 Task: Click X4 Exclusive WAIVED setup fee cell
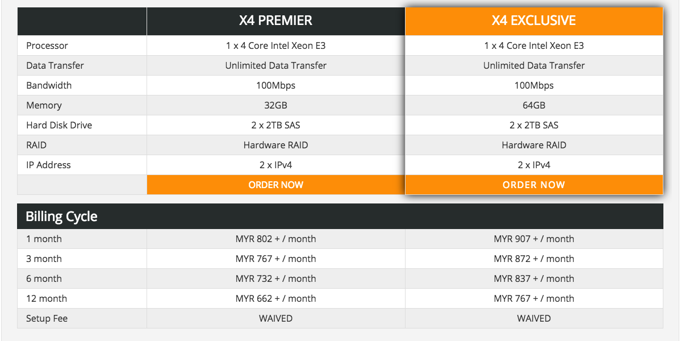[534, 318]
